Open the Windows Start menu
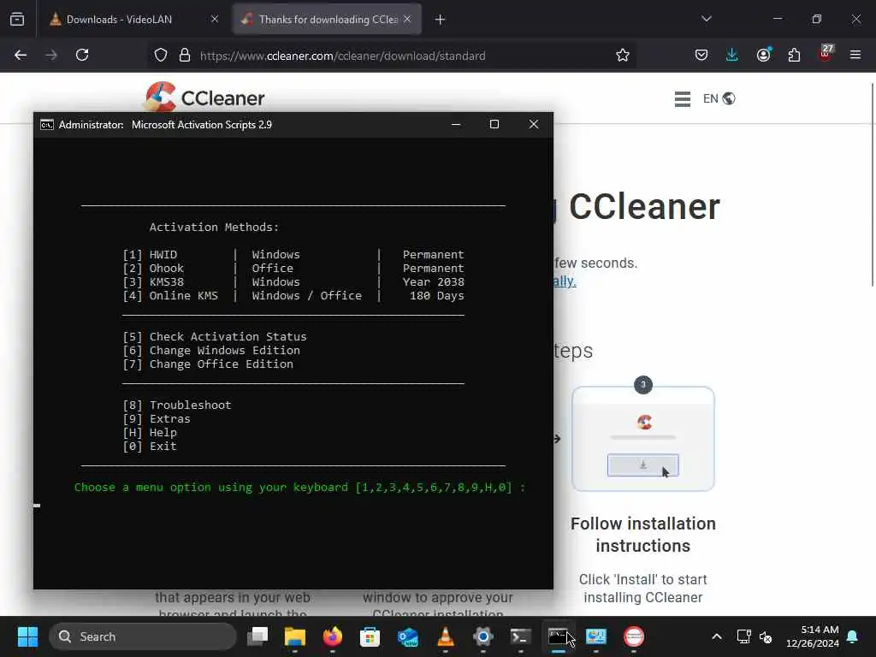 [x=27, y=636]
